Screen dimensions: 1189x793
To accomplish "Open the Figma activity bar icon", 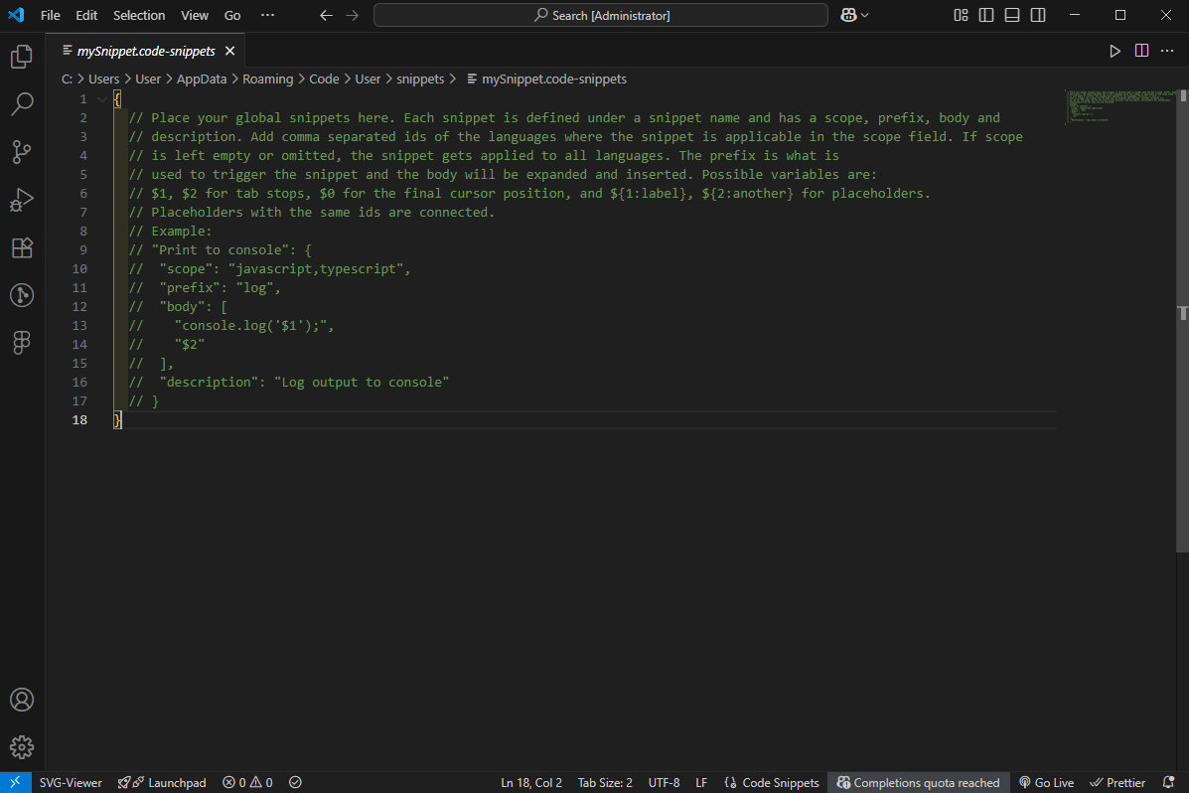I will click(x=22, y=343).
